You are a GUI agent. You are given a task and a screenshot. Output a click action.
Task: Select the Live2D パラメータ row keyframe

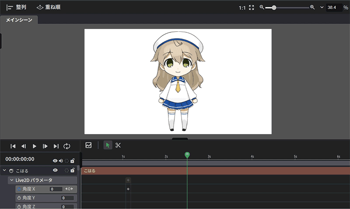[x=128, y=180]
